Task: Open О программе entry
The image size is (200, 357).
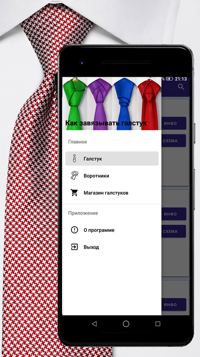Action: click(x=112, y=230)
